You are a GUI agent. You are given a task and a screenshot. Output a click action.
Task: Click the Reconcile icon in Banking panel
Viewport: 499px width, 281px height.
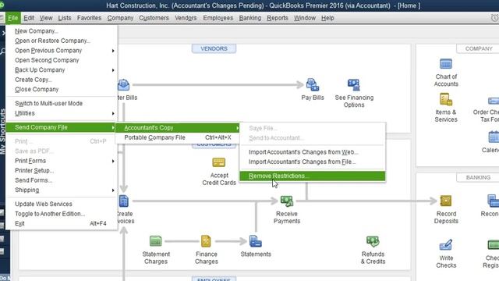pos(494,201)
